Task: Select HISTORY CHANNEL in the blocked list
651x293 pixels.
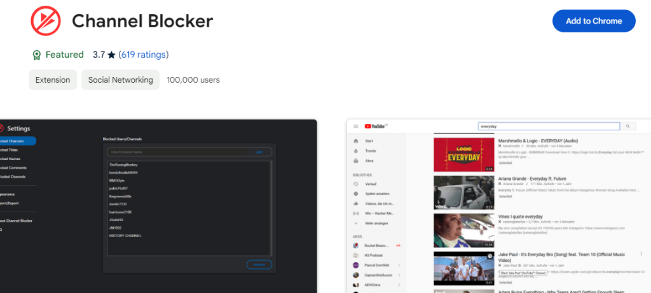Action: tap(125, 236)
